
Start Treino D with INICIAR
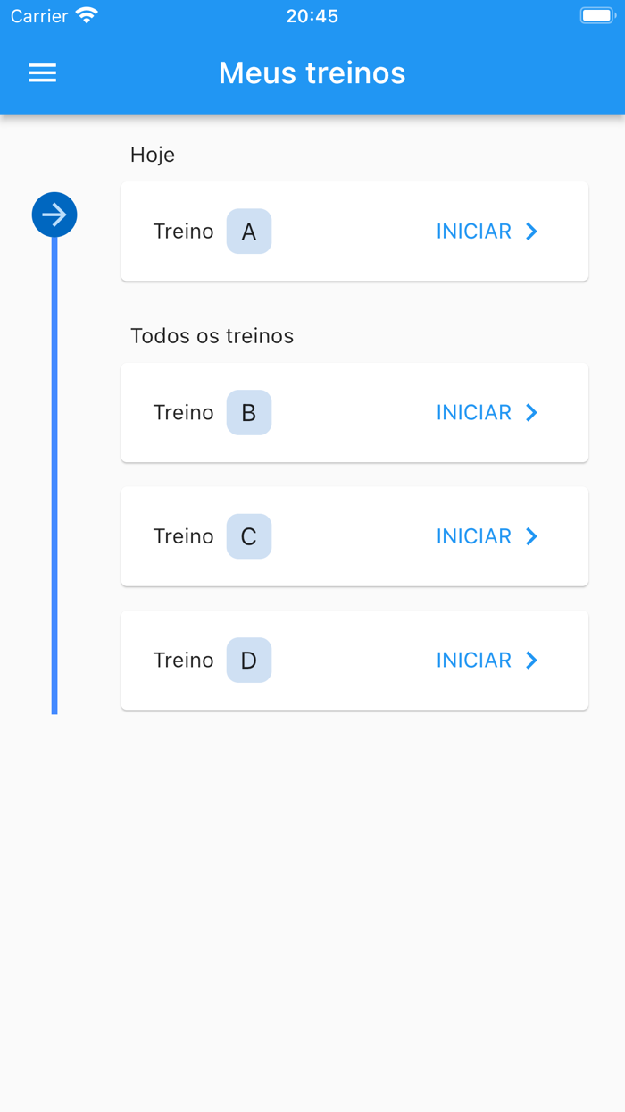tap(474, 661)
